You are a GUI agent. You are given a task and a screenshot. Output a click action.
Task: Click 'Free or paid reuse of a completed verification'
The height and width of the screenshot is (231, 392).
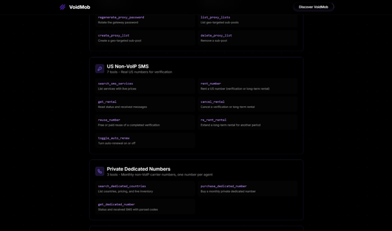click(129, 125)
